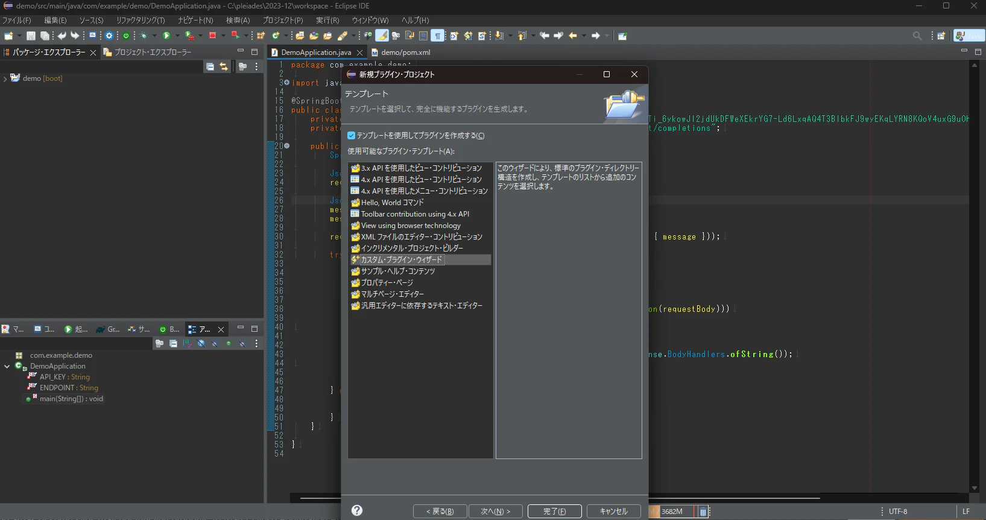Click the white Forward arrow in the toolbar
Viewport: 986px width, 520px height.
coord(596,36)
